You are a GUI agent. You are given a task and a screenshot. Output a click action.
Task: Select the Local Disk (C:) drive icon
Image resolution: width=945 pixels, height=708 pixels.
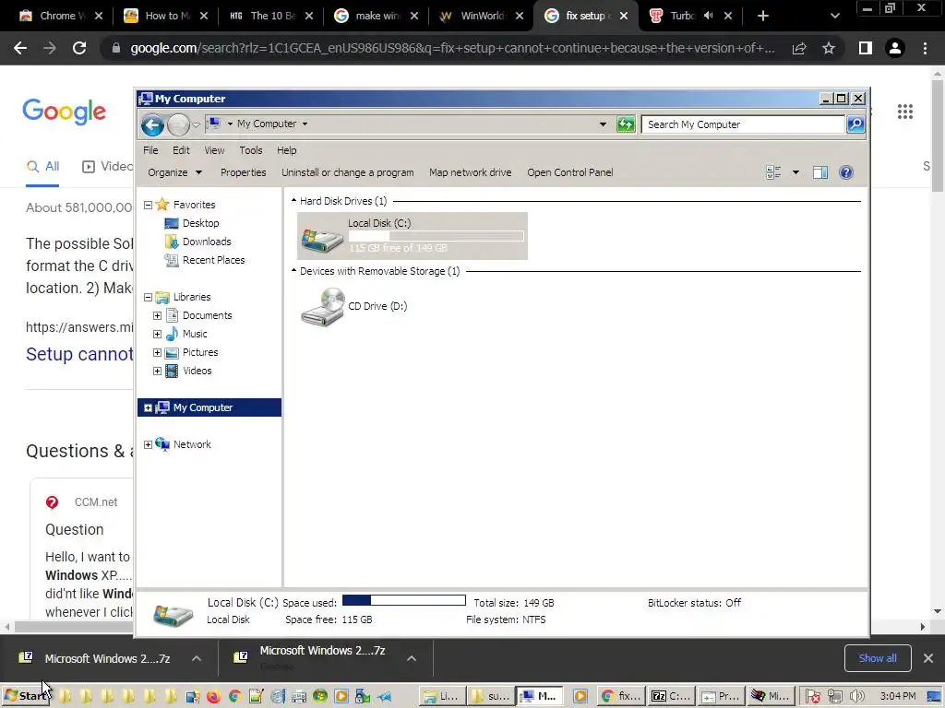(x=322, y=239)
